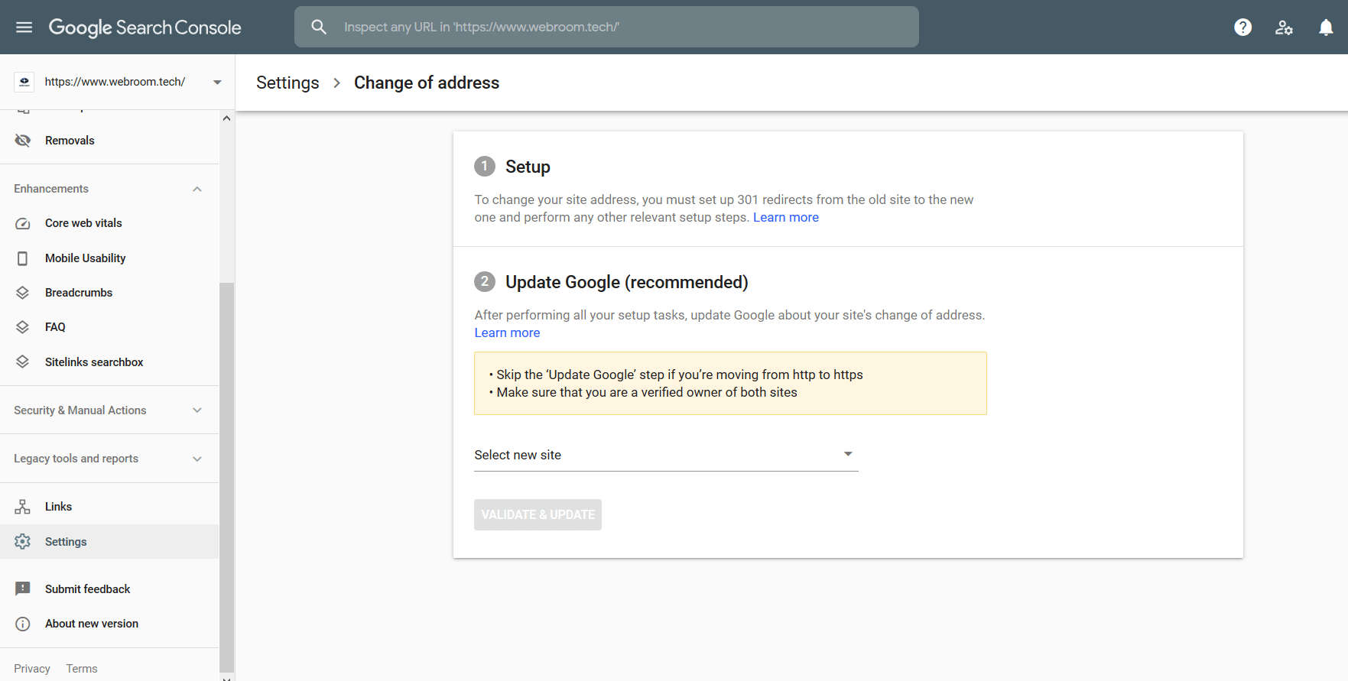Collapse the Enhancements section

(x=197, y=189)
